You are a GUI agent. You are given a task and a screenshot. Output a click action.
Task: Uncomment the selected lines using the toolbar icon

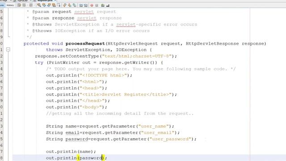click(108, 5)
